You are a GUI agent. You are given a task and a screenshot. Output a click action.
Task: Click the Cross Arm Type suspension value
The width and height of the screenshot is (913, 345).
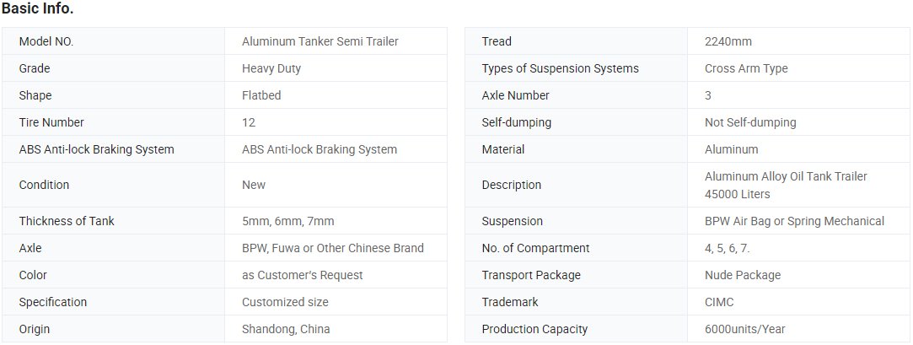(x=746, y=69)
